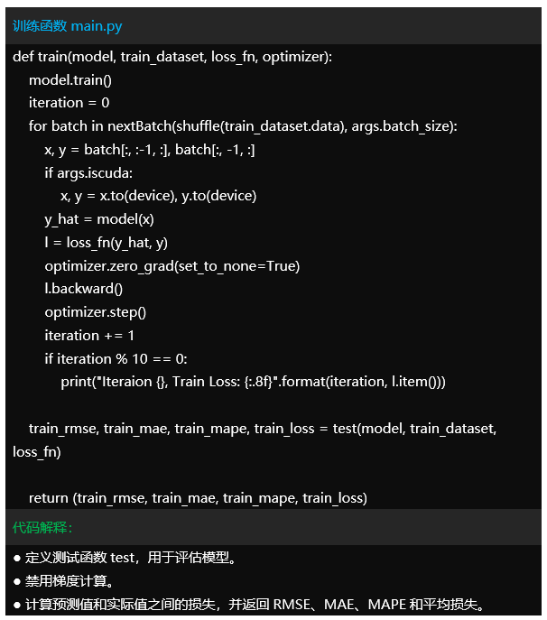
Task: Click the "x.to(device), y.to(device)" line
Action: click(x=159, y=196)
